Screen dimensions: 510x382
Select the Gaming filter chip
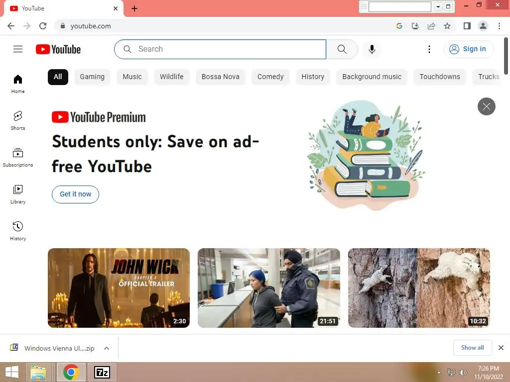click(92, 77)
